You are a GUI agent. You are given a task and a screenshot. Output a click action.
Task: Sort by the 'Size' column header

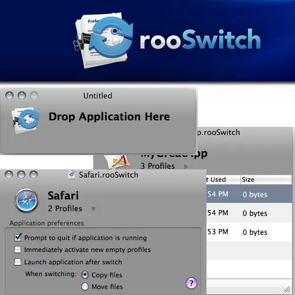click(x=266, y=179)
